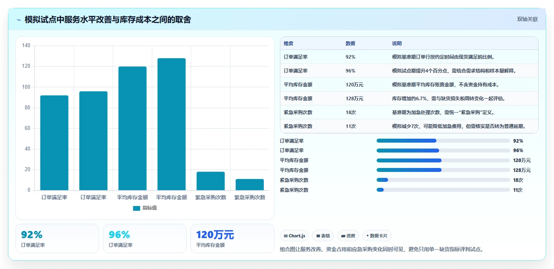The image size is (554, 269).
Task: Click the 指标值 legend color box
Action: coord(136,208)
